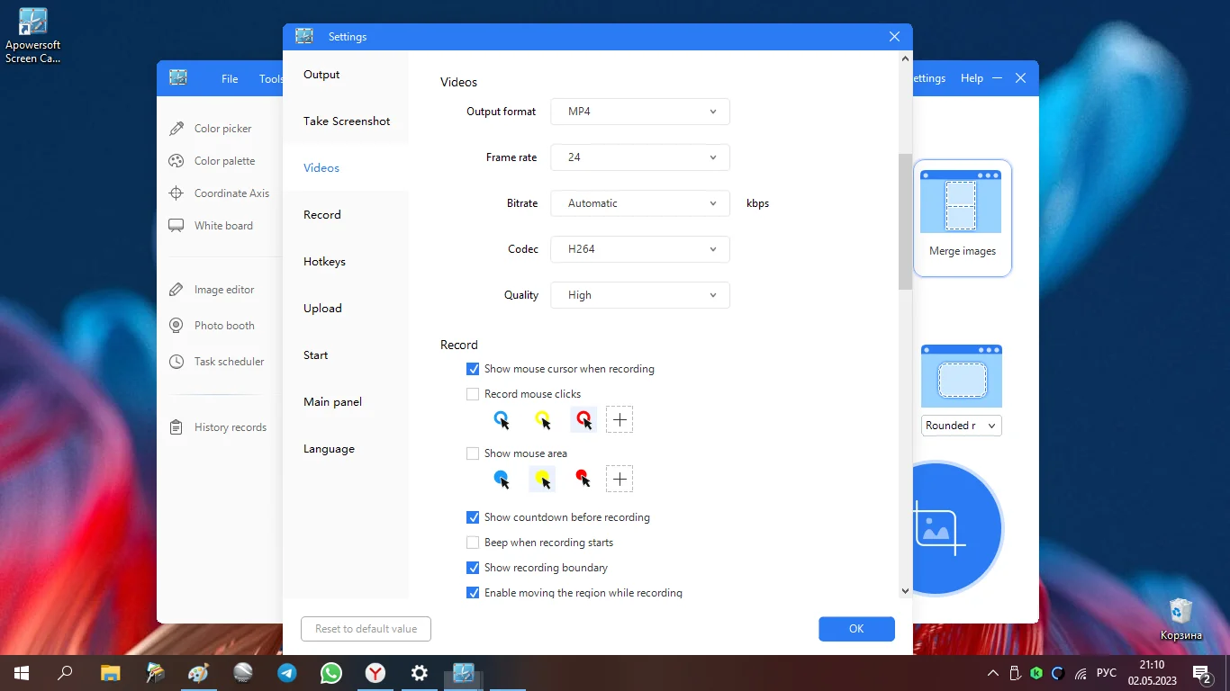Select the Coordinate Axis crosshair icon
The image size is (1230, 691).
[x=176, y=193]
